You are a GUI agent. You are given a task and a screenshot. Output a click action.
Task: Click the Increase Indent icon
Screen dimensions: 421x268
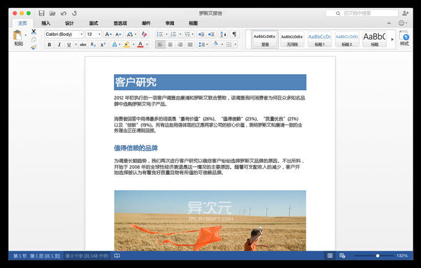coord(211,34)
